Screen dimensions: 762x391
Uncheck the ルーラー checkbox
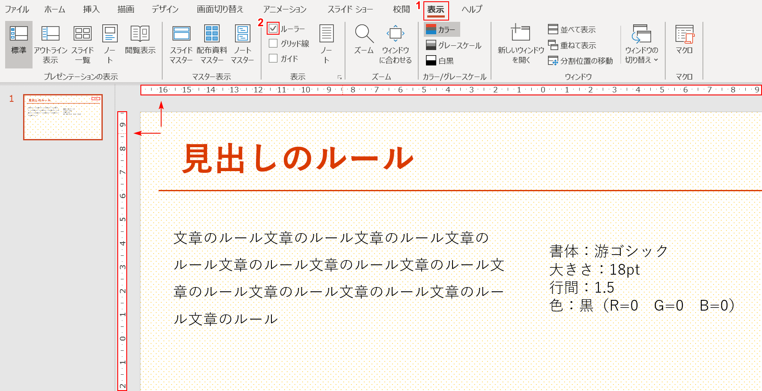273,29
